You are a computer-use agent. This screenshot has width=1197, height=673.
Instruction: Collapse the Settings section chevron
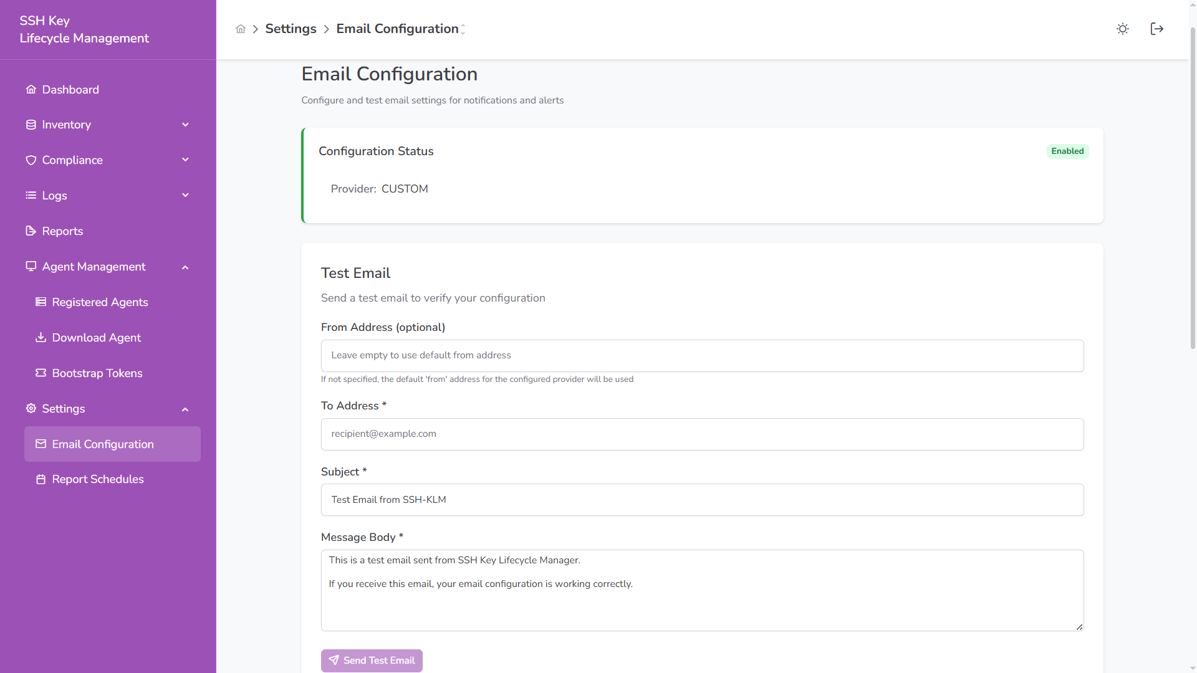pos(185,409)
